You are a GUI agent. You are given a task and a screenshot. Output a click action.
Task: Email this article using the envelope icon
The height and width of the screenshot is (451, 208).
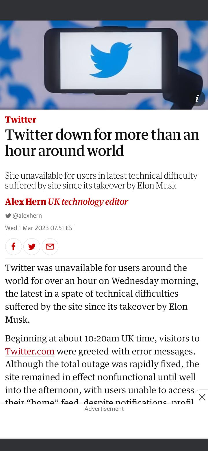tap(50, 247)
